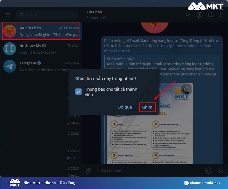The width and height of the screenshot is (228, 189).
Task: Click the Bỏ qua button
Action: coord(125,107)
